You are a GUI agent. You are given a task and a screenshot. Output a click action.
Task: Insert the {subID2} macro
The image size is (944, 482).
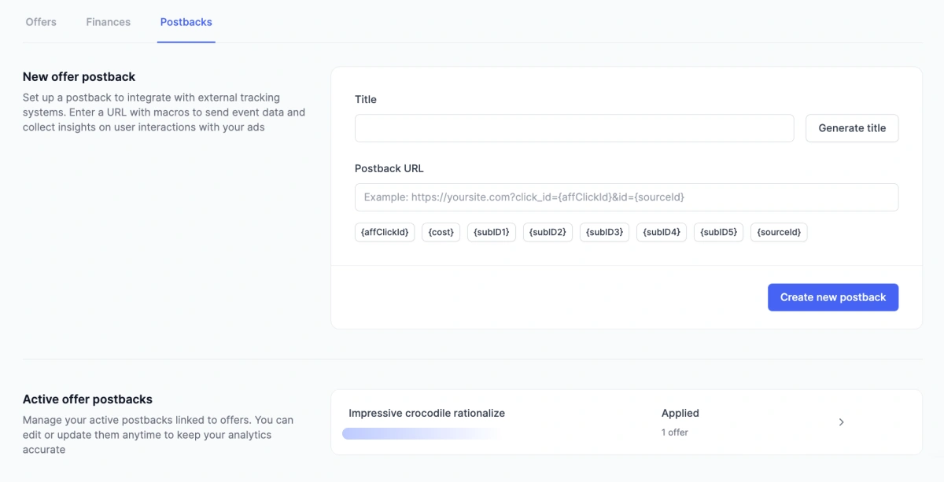(548, 232)
